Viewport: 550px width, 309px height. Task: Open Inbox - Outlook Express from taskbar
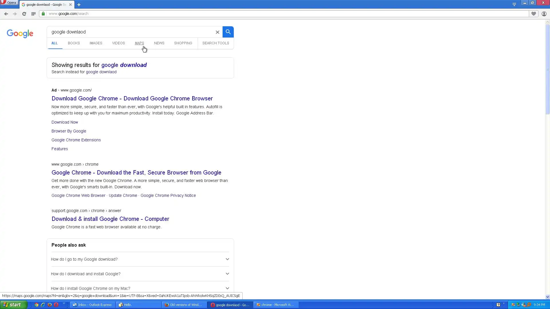pyautogui.click(x=92, y=305)
